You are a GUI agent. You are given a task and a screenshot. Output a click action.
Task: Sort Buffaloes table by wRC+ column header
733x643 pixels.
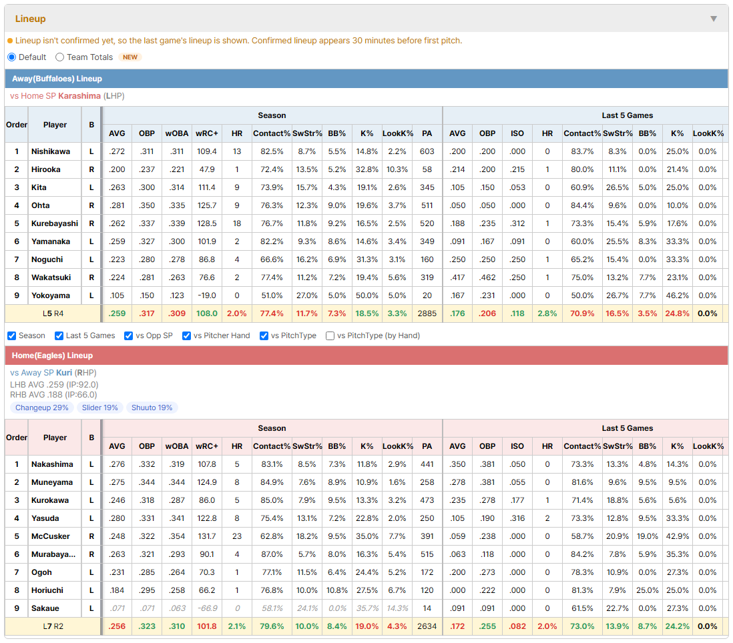coord(207,133)
